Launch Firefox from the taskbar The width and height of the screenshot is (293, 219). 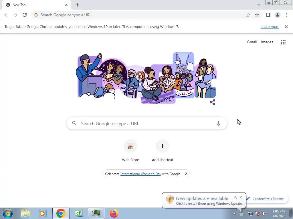pos(114,213)
